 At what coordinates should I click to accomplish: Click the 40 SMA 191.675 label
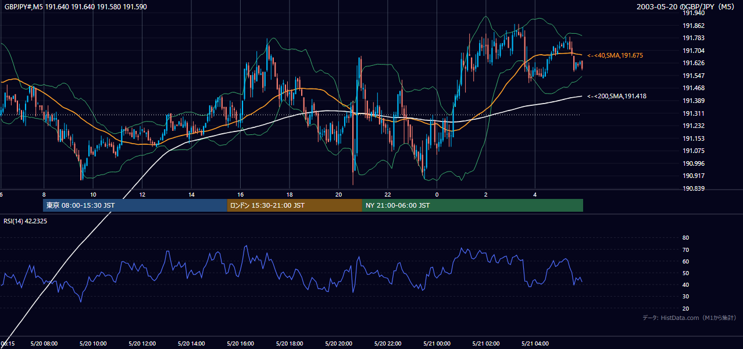coord(615,55)
